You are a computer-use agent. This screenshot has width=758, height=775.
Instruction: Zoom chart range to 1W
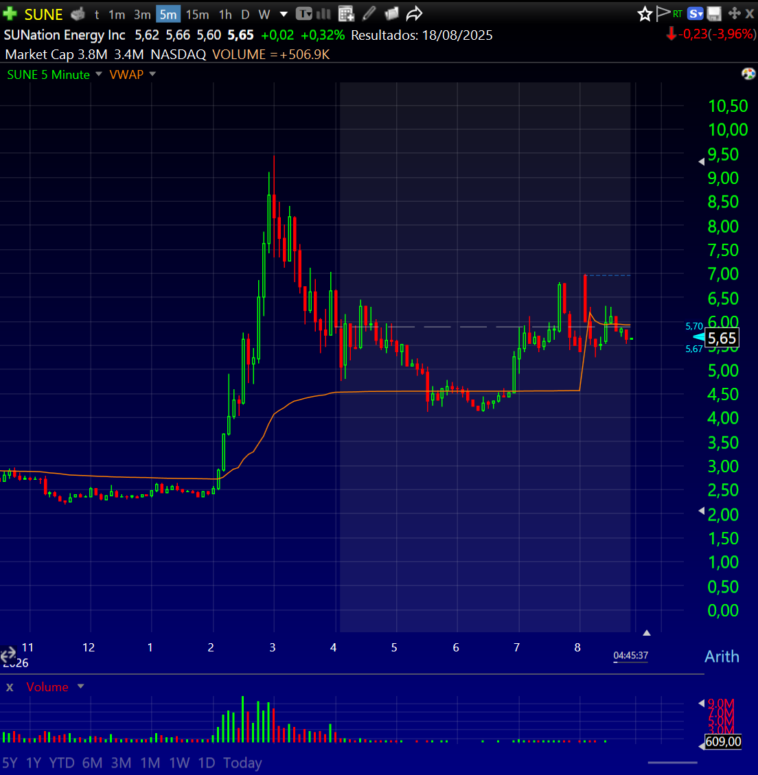coord(179,763)
